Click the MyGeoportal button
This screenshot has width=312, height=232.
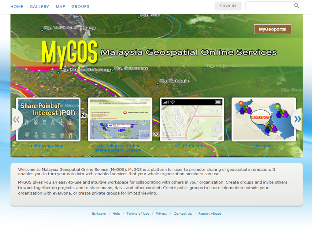pos(273,29)
